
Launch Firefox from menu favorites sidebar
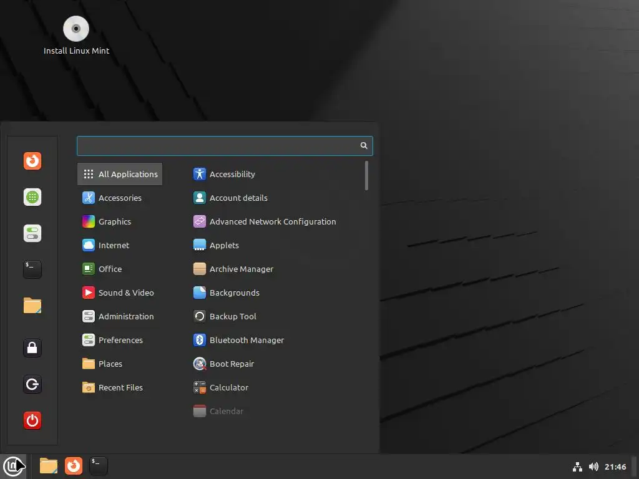tap(32, 161)
